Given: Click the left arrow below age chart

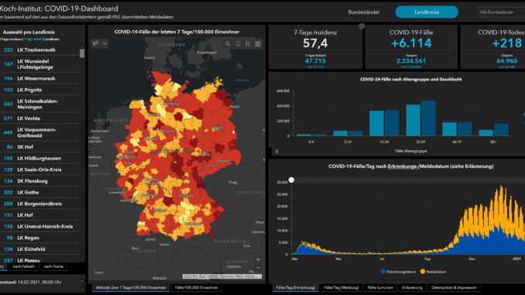Looking at the screenshot, I should pyautogui.click(x=276, y=151).
